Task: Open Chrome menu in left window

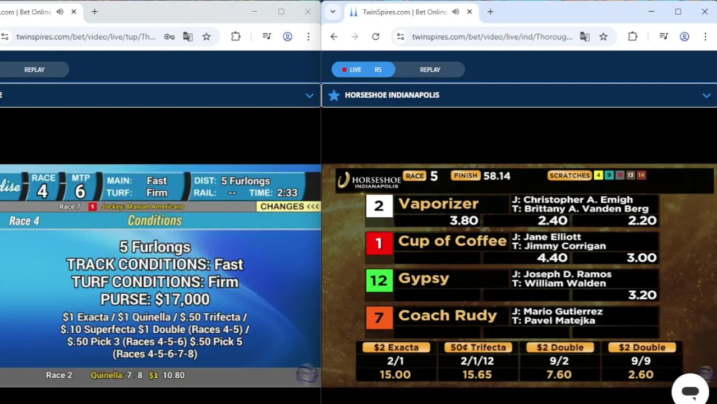Action: click(308, 36)
